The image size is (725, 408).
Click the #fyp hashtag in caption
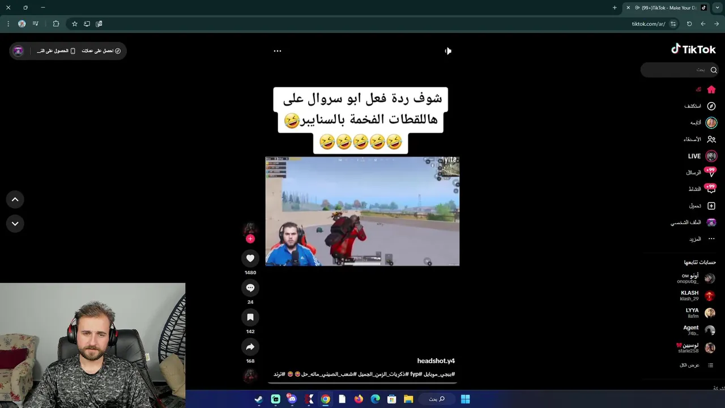(x=417, y=374)
